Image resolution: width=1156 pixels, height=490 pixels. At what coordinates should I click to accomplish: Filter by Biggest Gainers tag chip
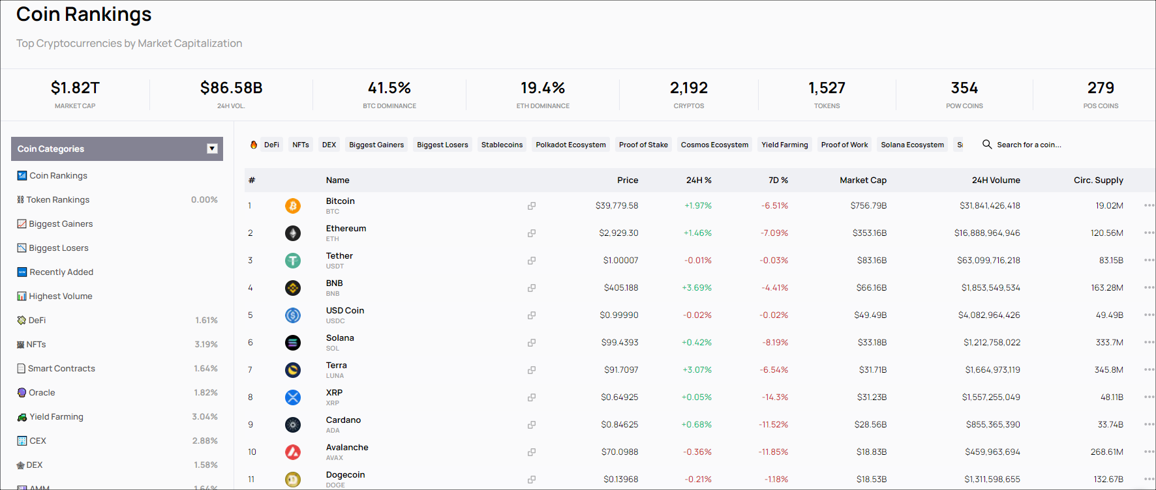tap(376, 145)
